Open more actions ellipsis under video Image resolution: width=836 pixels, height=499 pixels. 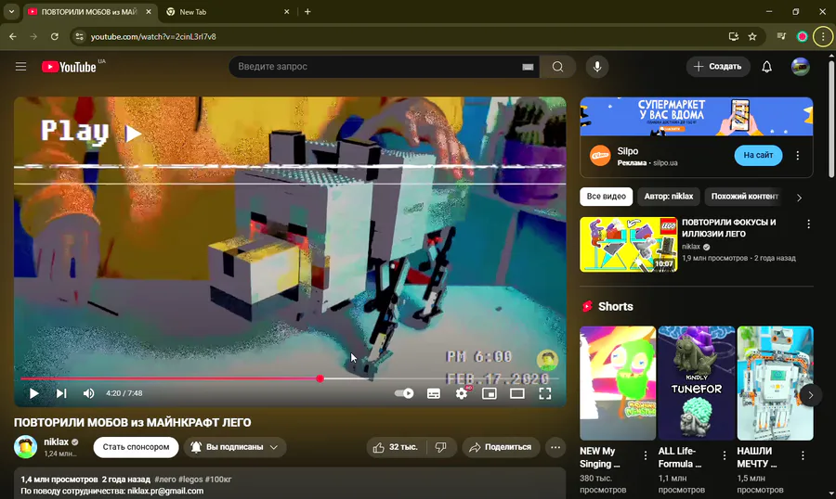555,447
